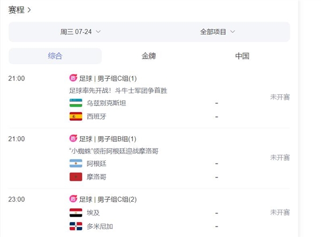
Task: Expand the 全部项目 events dropdown
Action: click(217, 32)
